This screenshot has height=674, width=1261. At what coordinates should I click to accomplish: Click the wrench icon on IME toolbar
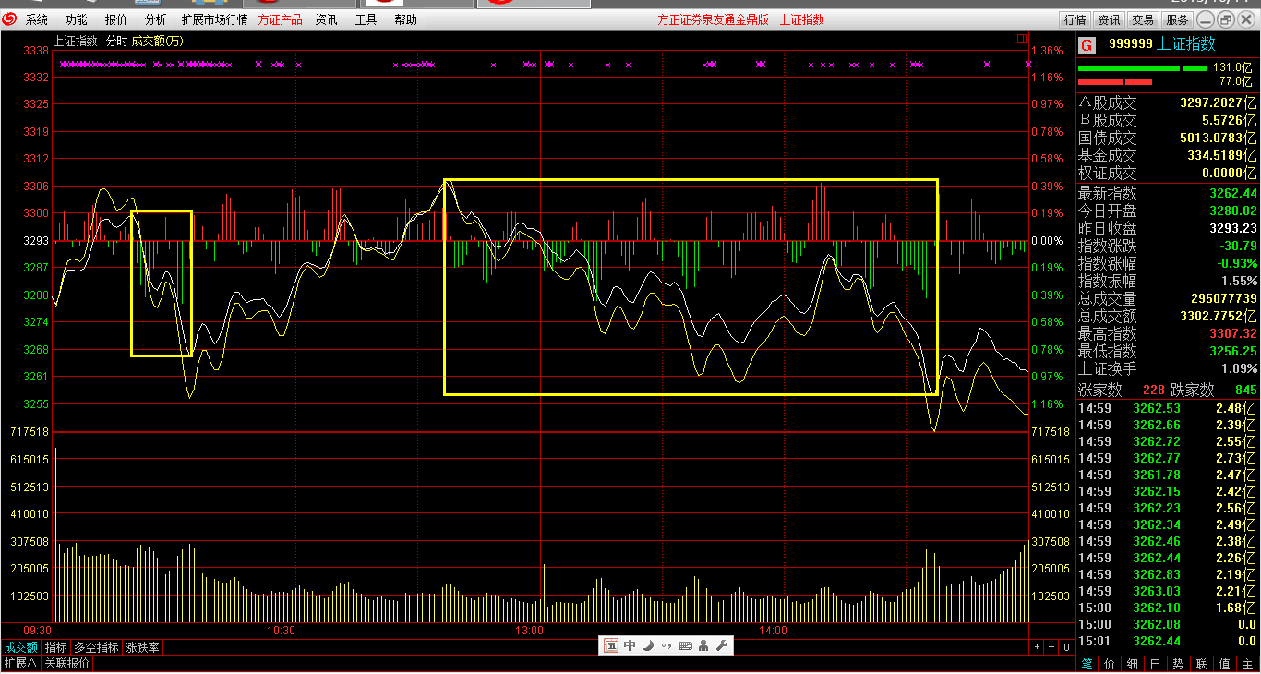click(x=722, y=646)
